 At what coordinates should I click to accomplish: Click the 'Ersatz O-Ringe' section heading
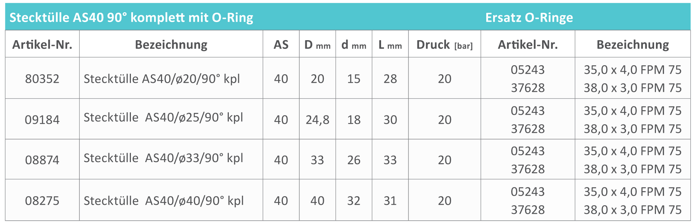(x=529, y=17)
